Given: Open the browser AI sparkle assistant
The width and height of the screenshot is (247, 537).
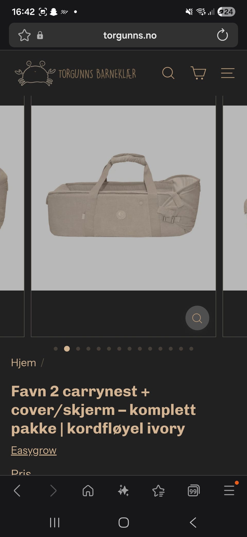Looking at the screenshot, I should [123, 491].
